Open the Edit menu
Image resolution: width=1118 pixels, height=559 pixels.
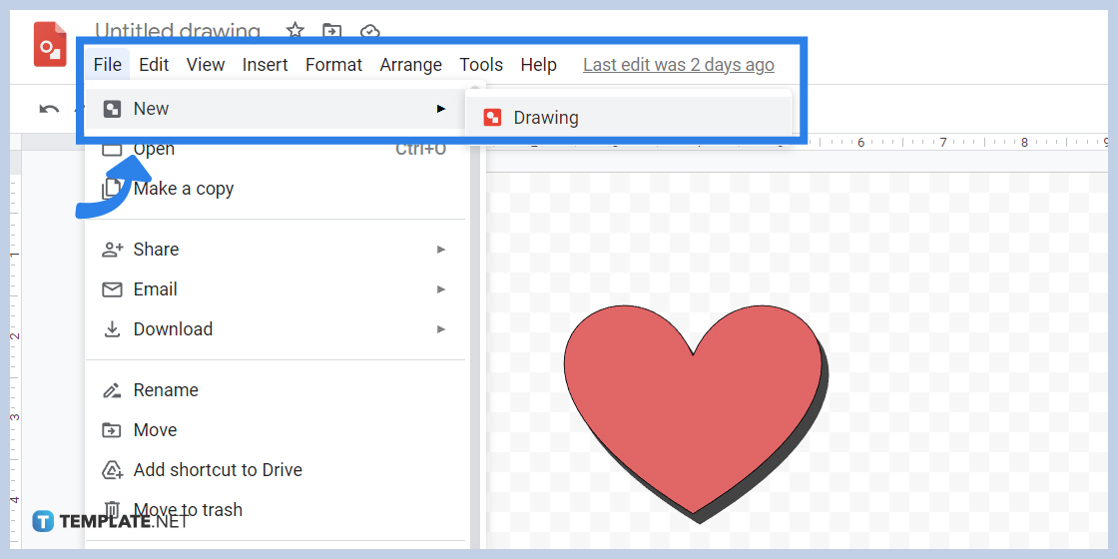(154, 65)
